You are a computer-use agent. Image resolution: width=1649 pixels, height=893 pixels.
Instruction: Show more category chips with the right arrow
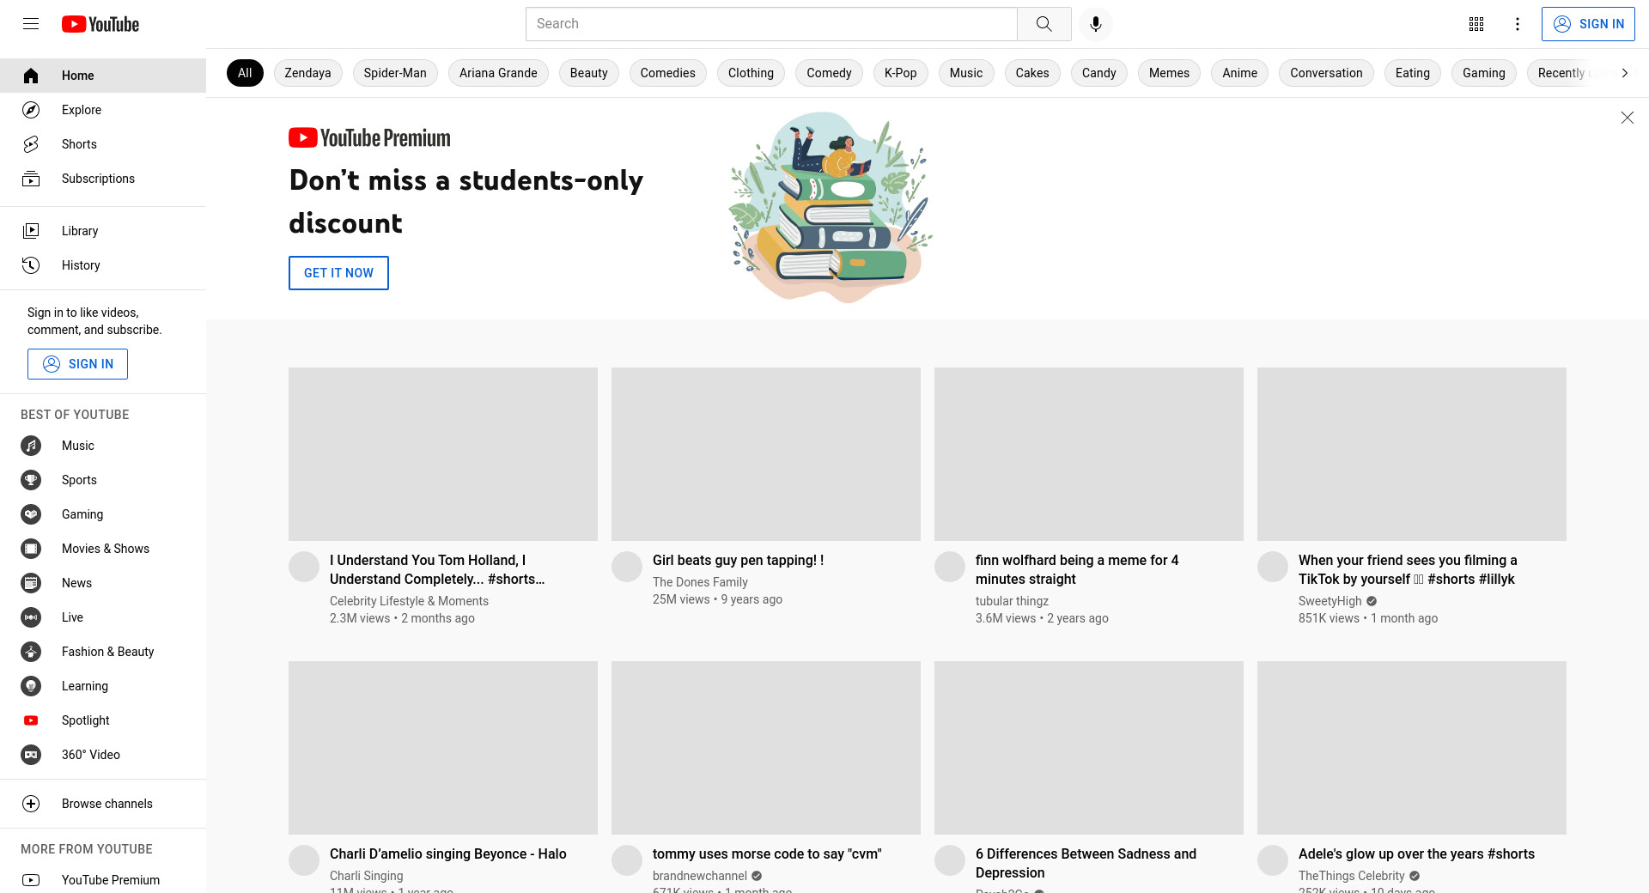pos(1624,73)
